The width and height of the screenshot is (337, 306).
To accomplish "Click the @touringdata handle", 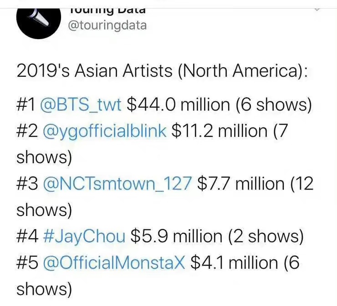I will (107, 25).
